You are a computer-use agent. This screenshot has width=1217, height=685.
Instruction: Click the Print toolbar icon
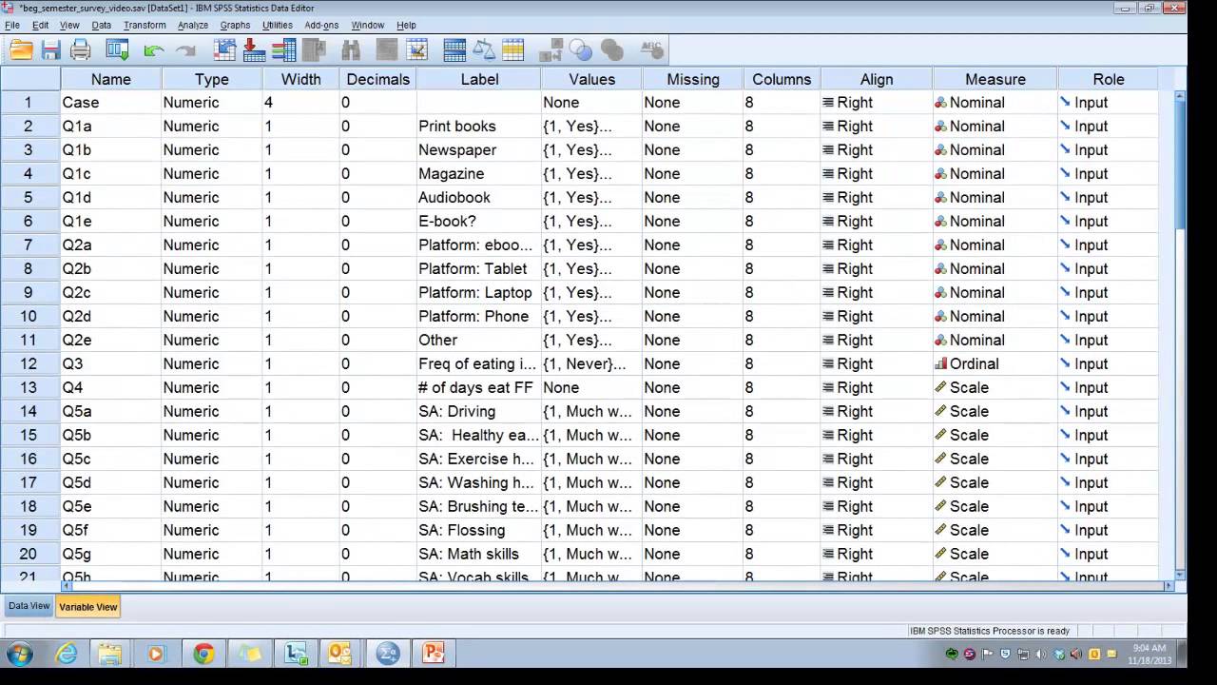81,50
